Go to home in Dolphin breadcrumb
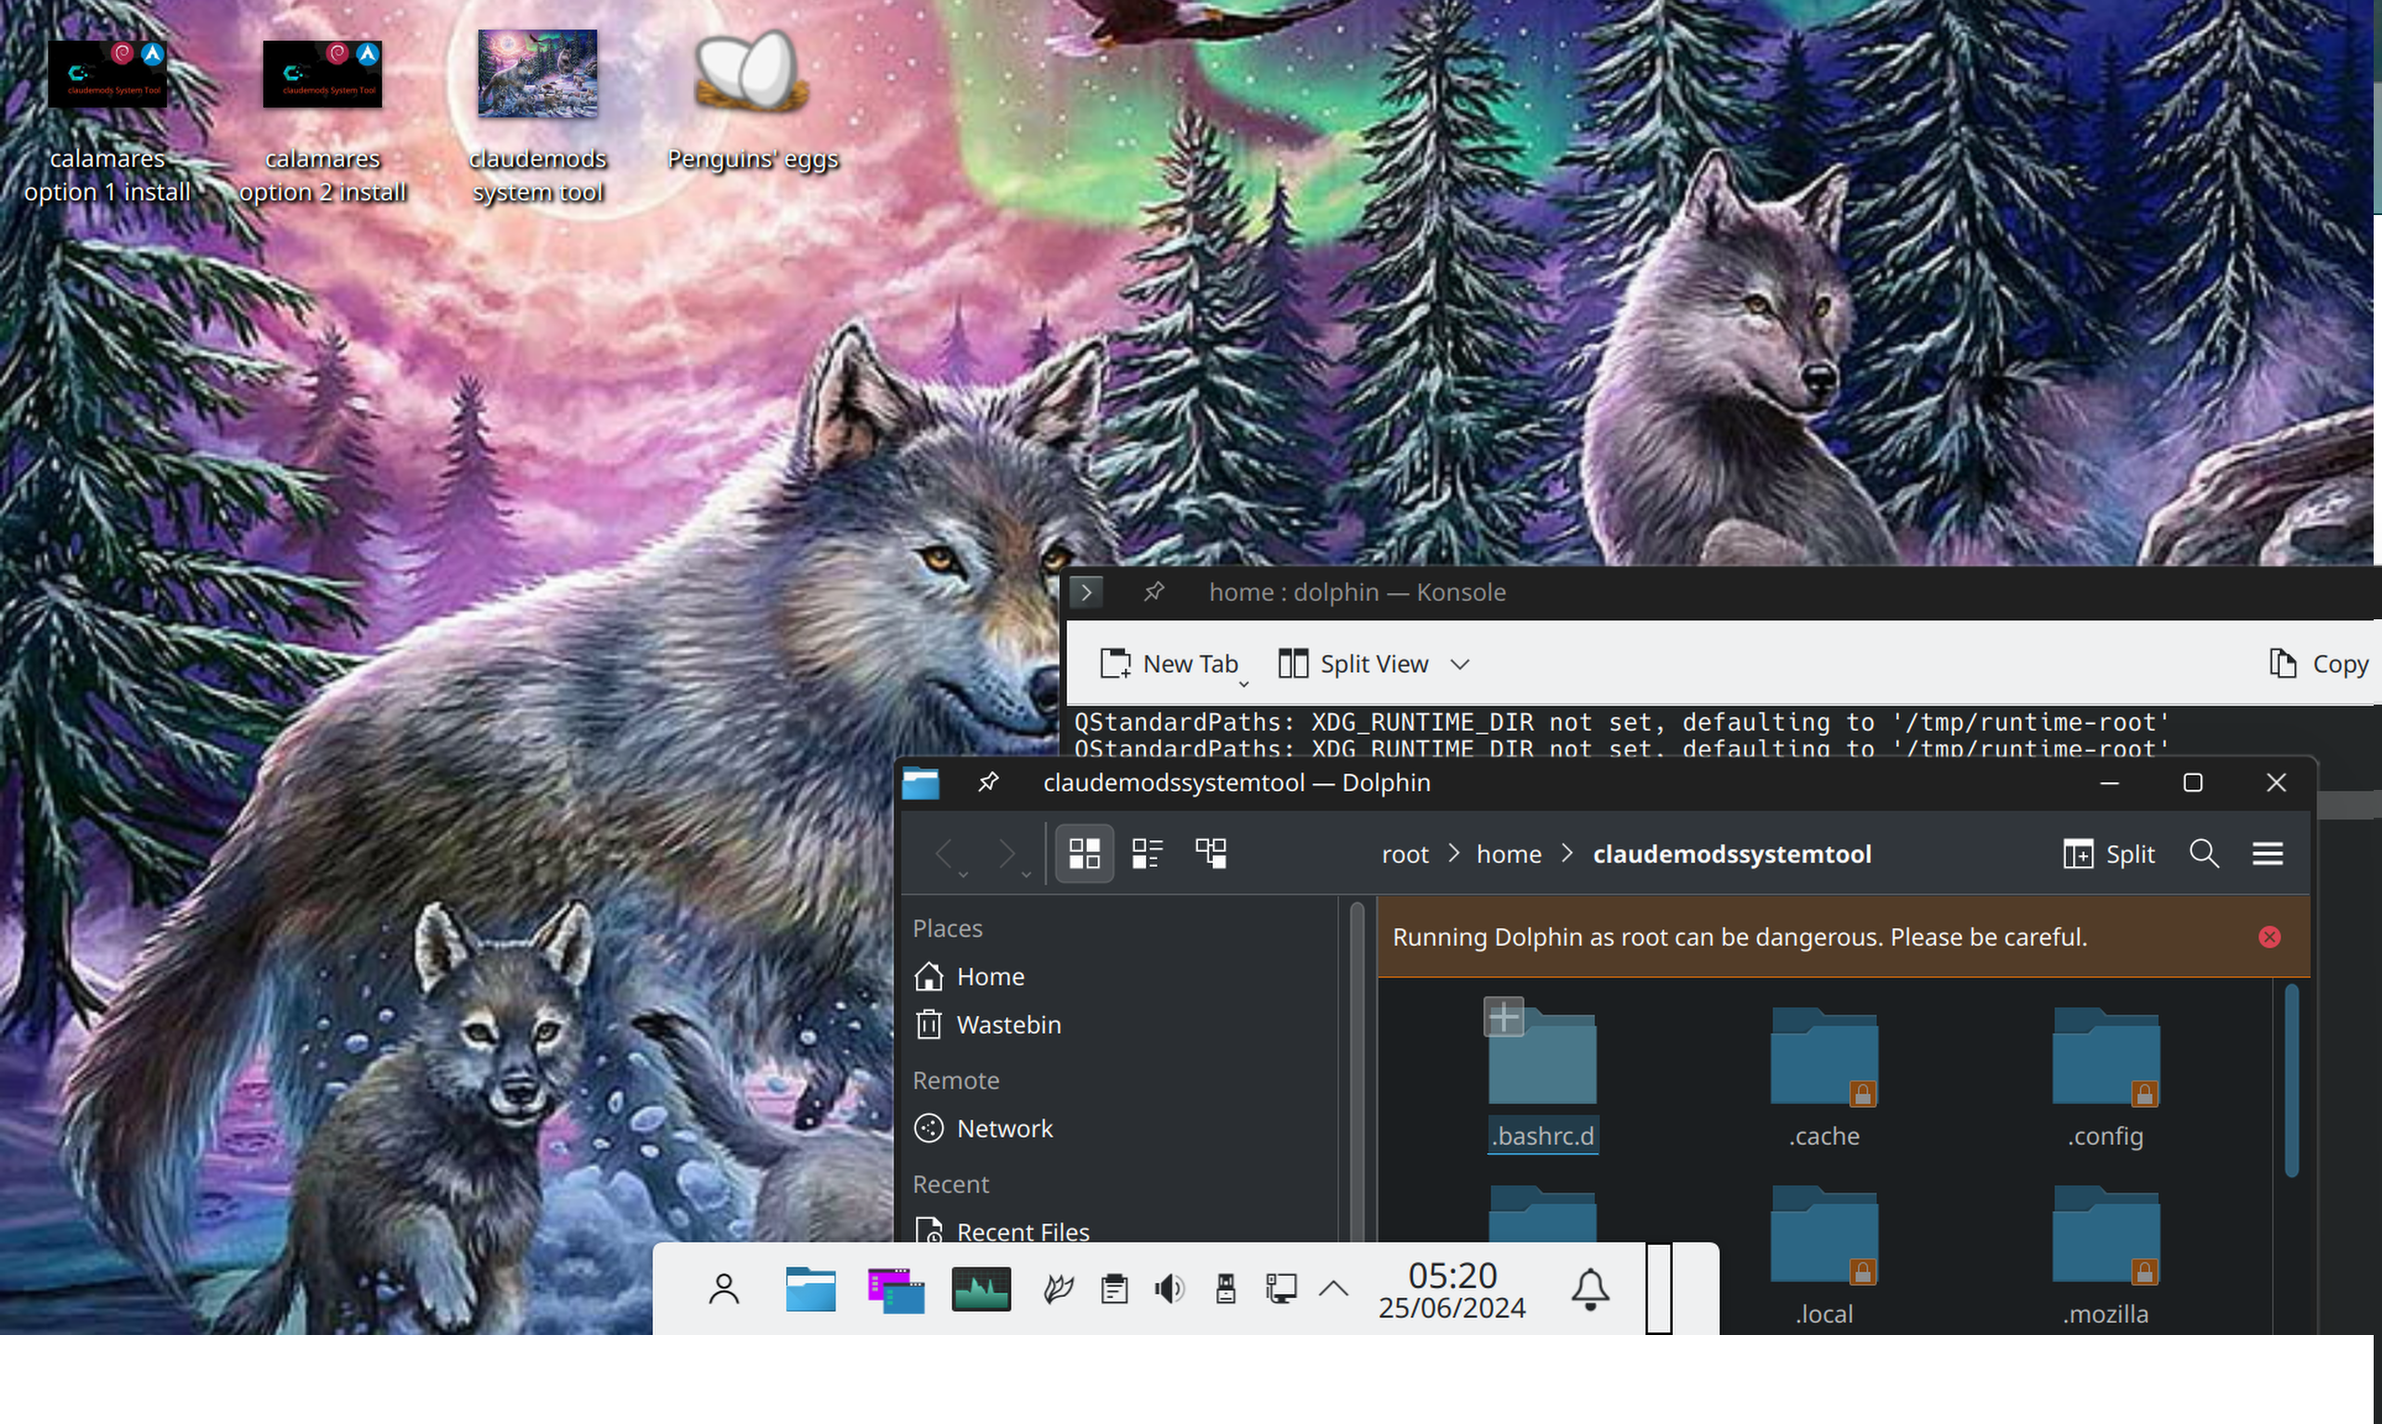 point(1509,854)
